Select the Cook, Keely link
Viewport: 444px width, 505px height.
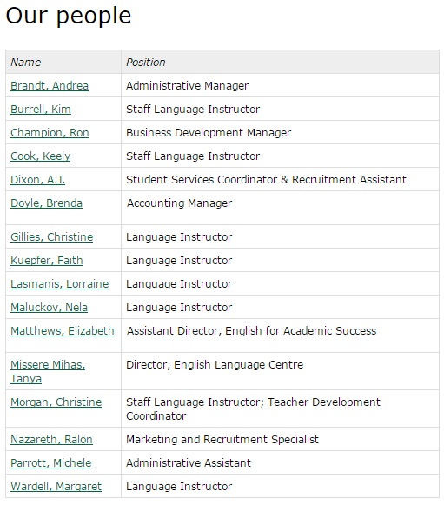(x=40, y=156)
